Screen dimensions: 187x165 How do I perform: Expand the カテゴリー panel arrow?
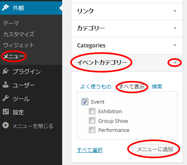(175, 28)
